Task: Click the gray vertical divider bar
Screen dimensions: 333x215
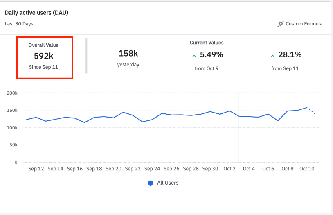Action: (x=86, y=56)
